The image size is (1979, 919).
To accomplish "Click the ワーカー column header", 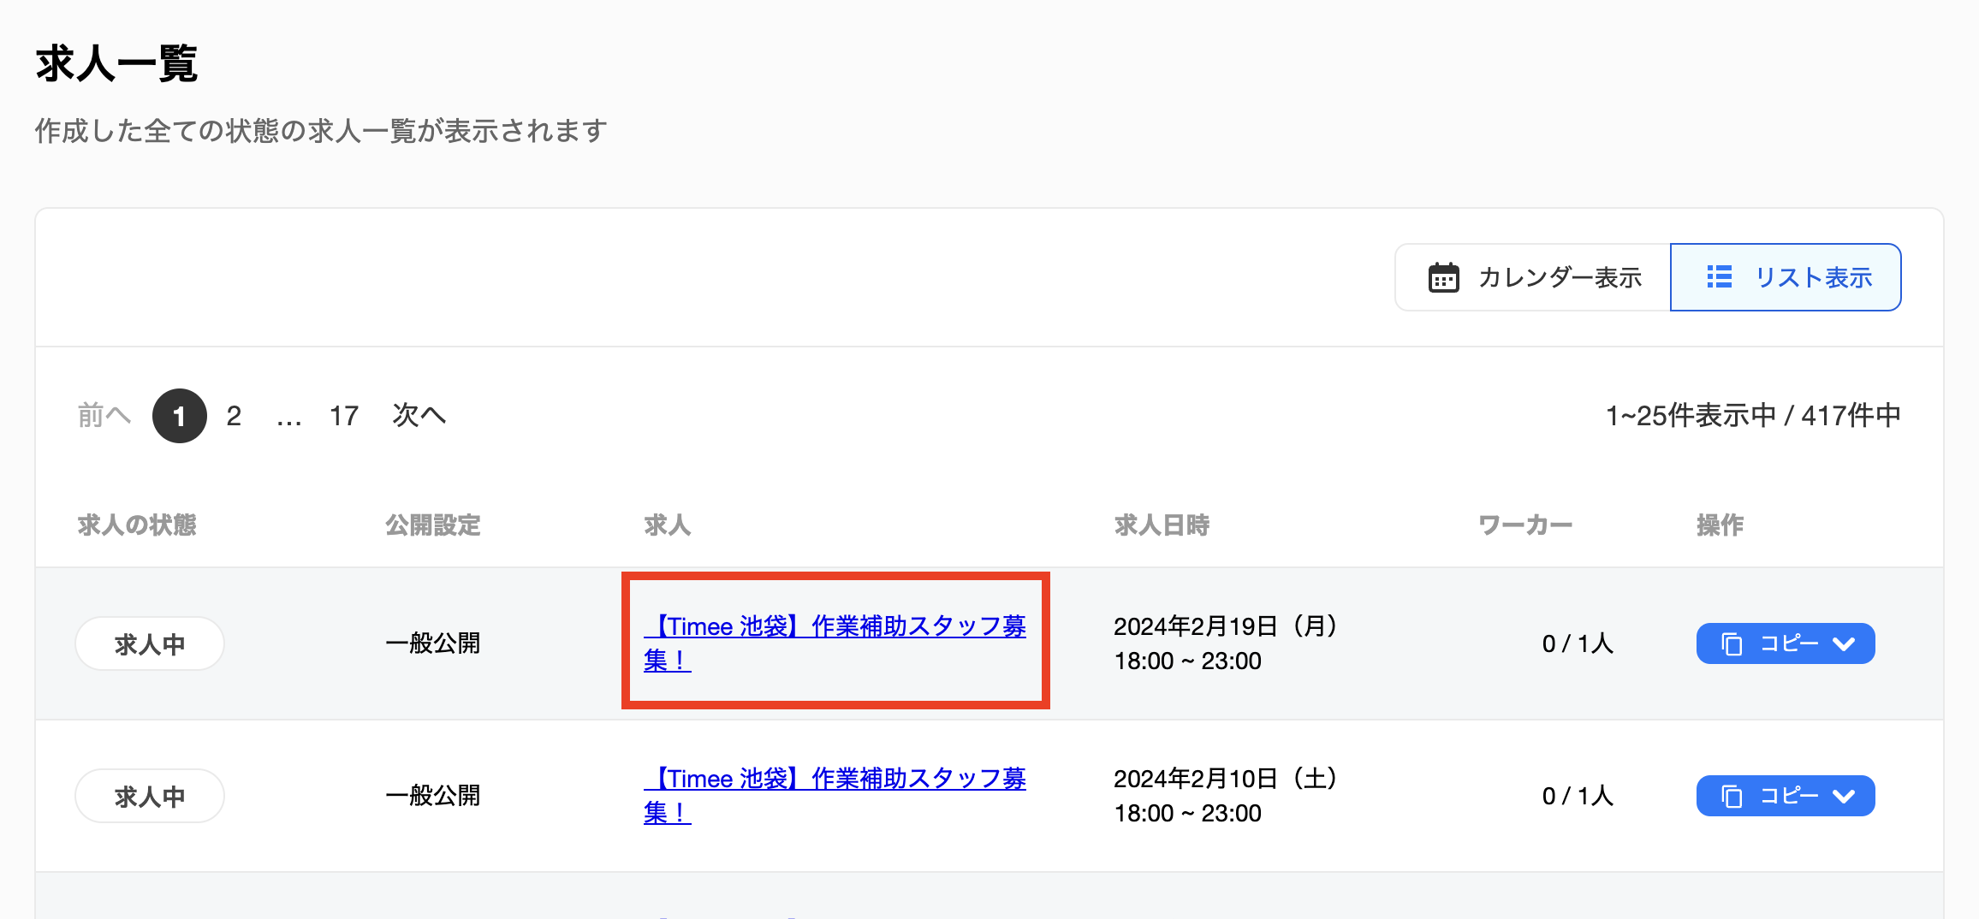I will point(1525,525).
